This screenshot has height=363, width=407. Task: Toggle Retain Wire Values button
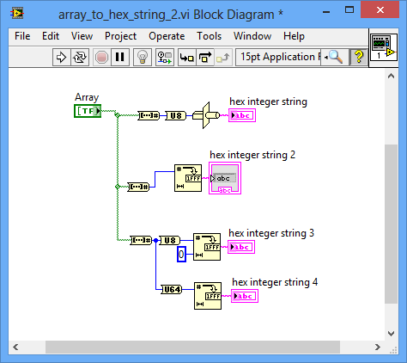coord(165,58)
